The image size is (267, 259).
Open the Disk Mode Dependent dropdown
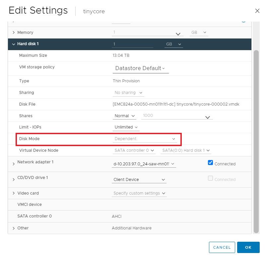[145, 139]
